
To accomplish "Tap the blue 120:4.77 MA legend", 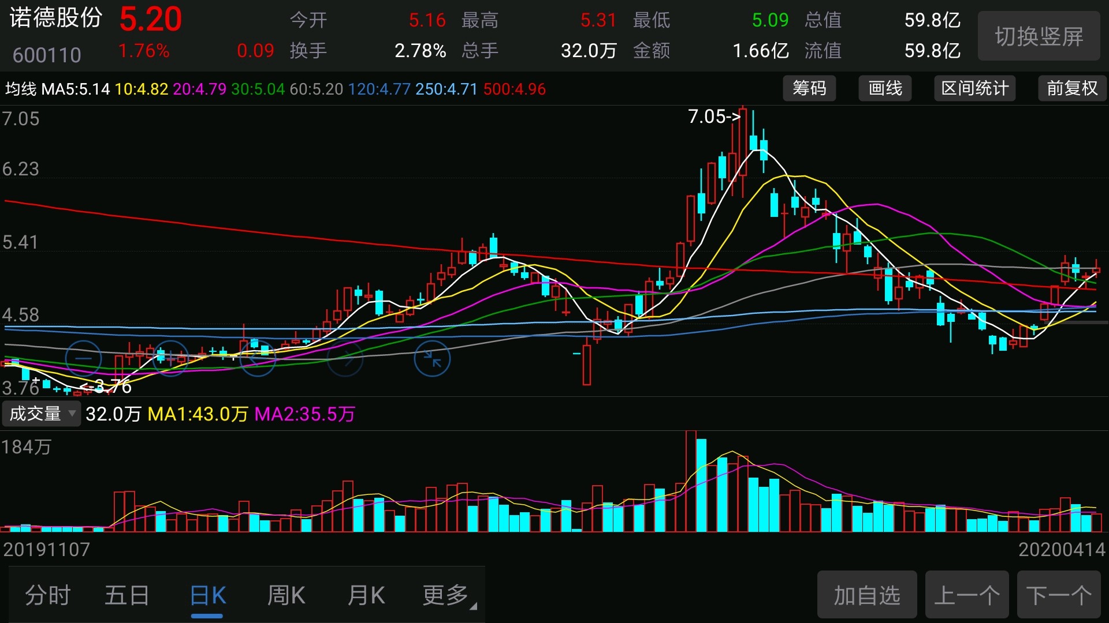I will coord(379,89).
